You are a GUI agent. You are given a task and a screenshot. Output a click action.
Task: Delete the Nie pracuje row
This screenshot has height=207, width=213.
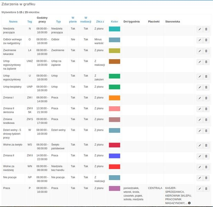tap(206, 178)
